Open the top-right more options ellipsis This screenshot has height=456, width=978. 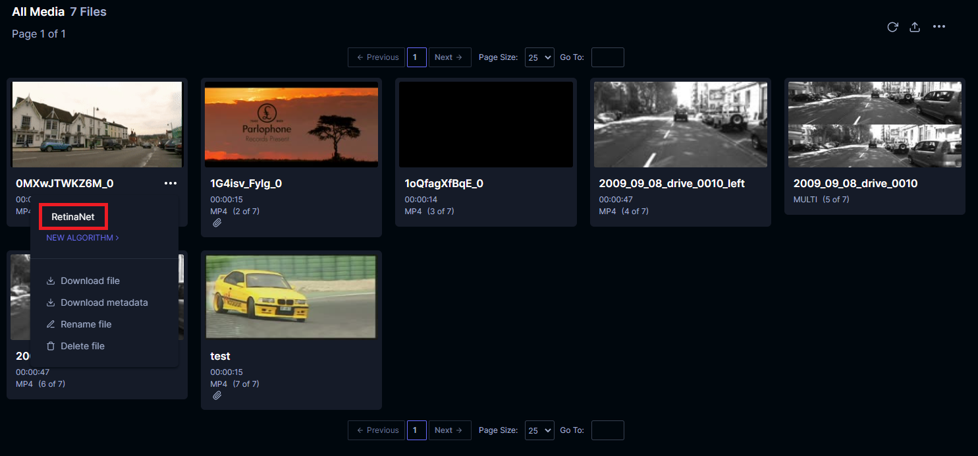(939, 27)
